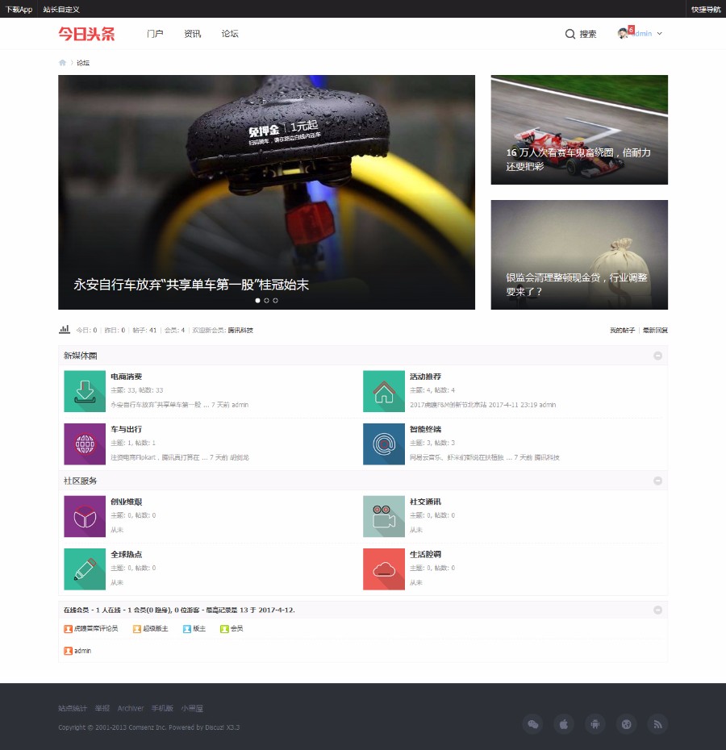Image resolution: width=726 pixels, height=750 pixels.
Task: Collapse the online members section
Action: [657, 610]
